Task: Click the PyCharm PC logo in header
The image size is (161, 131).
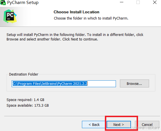Action: [10, 16]
